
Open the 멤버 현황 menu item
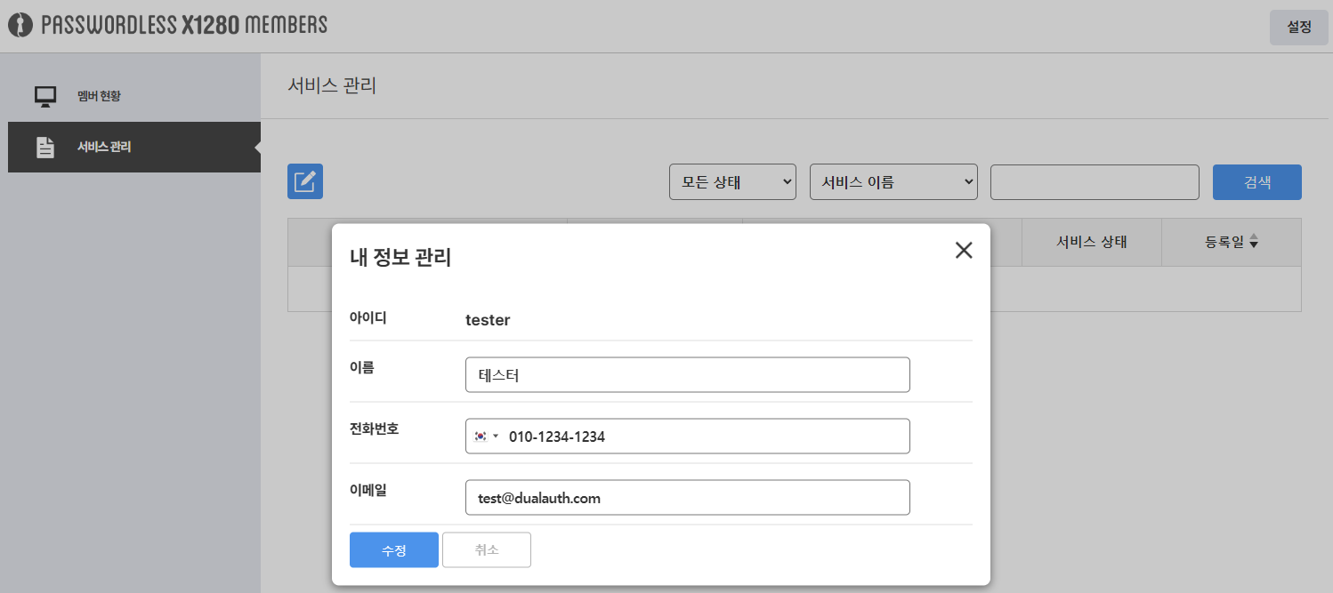pos(134,96)
